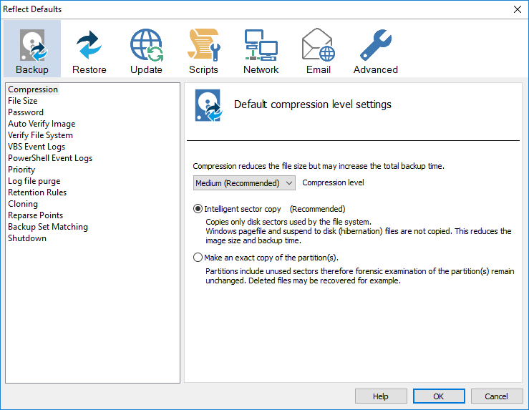Open Password settings in list
529x410 pixels.
click(x=26, y=112)
